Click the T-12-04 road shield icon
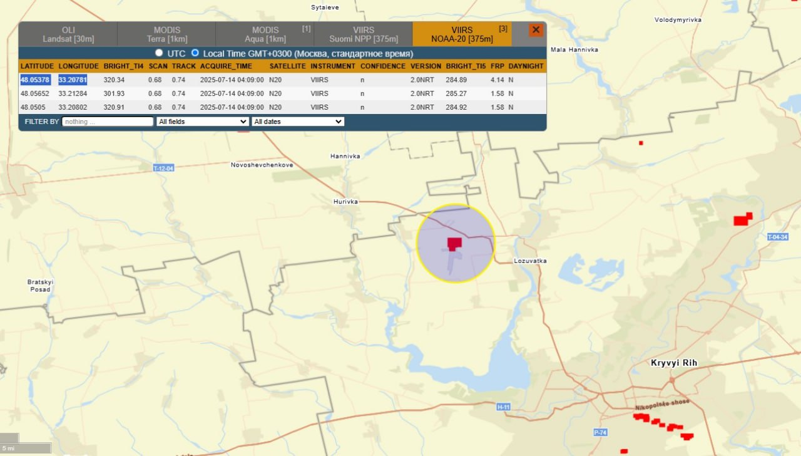 tap(163, 168)
